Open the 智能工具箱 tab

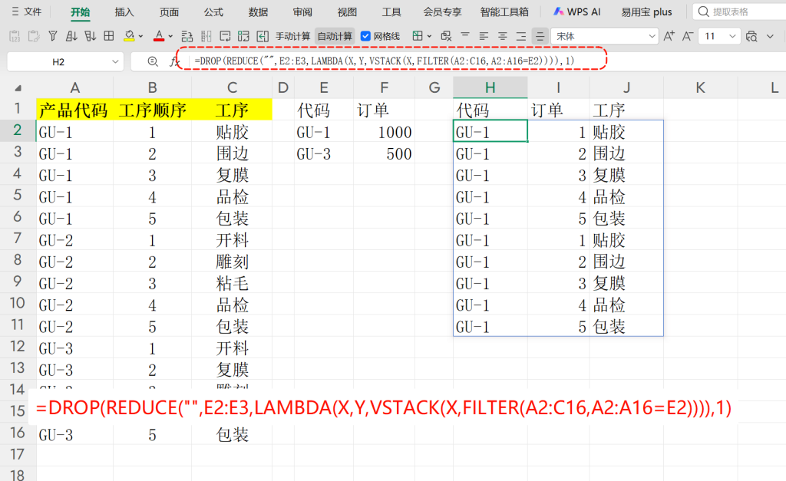[x=504, y=12]
